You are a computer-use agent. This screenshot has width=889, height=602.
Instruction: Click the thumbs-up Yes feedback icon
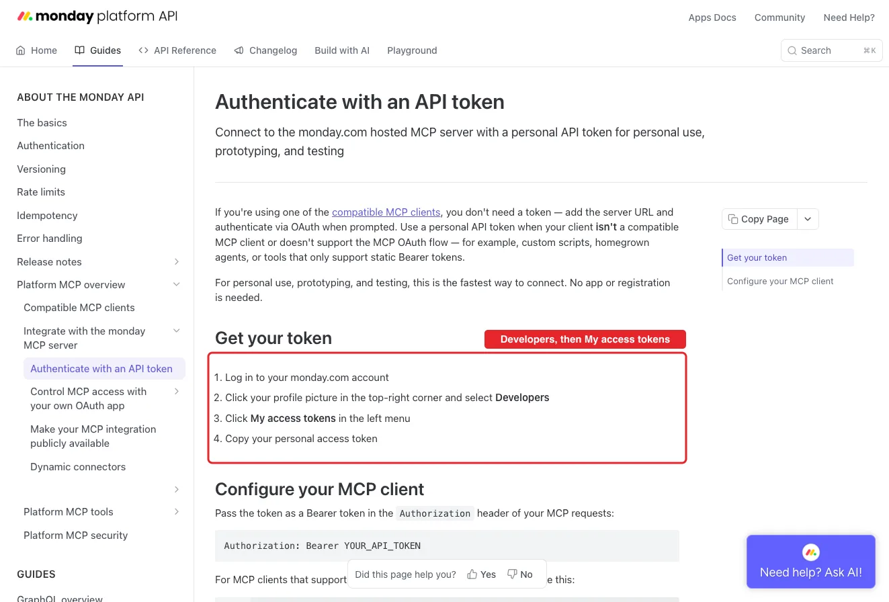pyautogui.click(x=472, y=574)
